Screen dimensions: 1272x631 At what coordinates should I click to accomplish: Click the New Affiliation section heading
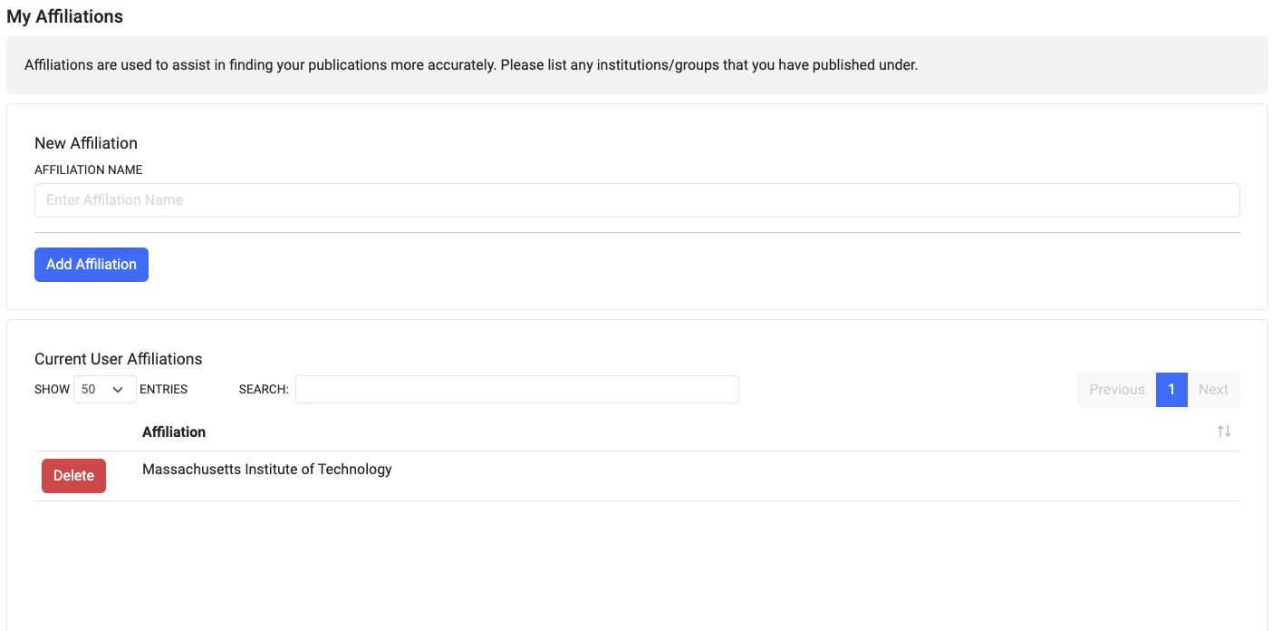(x=86, y=143)
